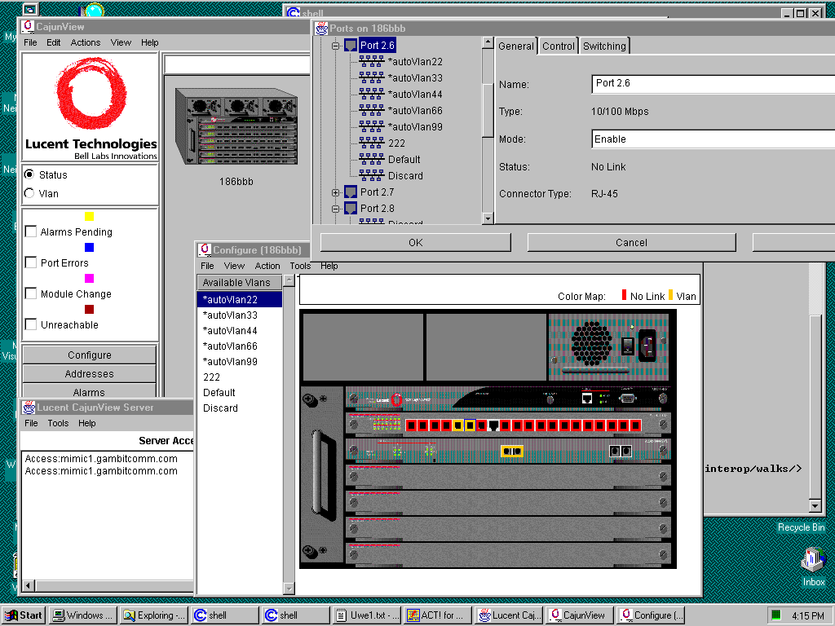
Task: Check the Port Errors checkbox
Action: (x=31, y=262)
